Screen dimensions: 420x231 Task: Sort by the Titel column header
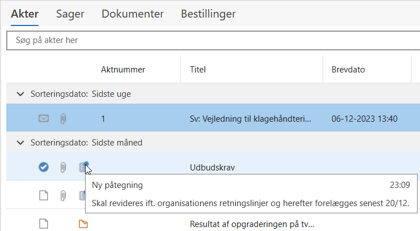click(197, 70)
